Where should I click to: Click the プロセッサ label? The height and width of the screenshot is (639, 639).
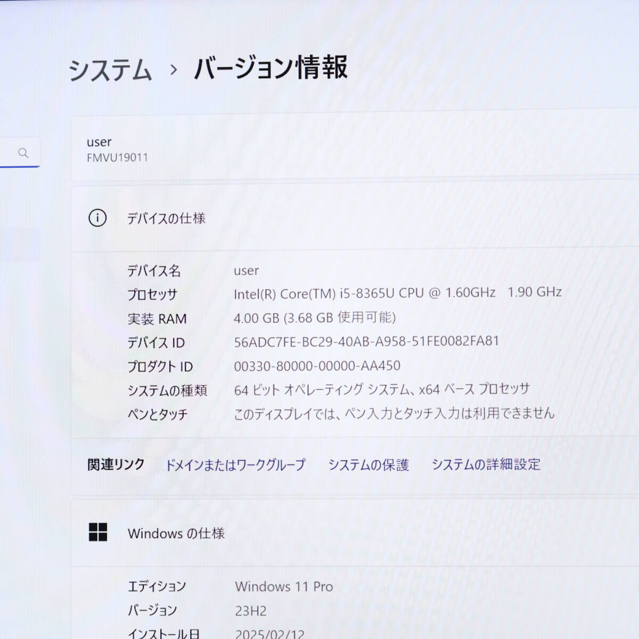[x=152, y=294]
